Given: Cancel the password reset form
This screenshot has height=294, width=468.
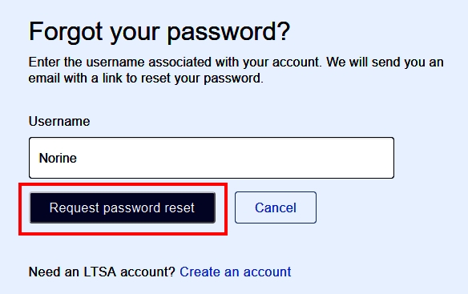Looking at the screenshot, I should pyautogui.click(x=276, y=207).
